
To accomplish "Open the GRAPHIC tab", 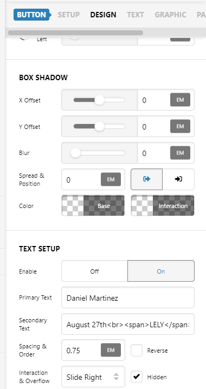I will tap(170, 15).
